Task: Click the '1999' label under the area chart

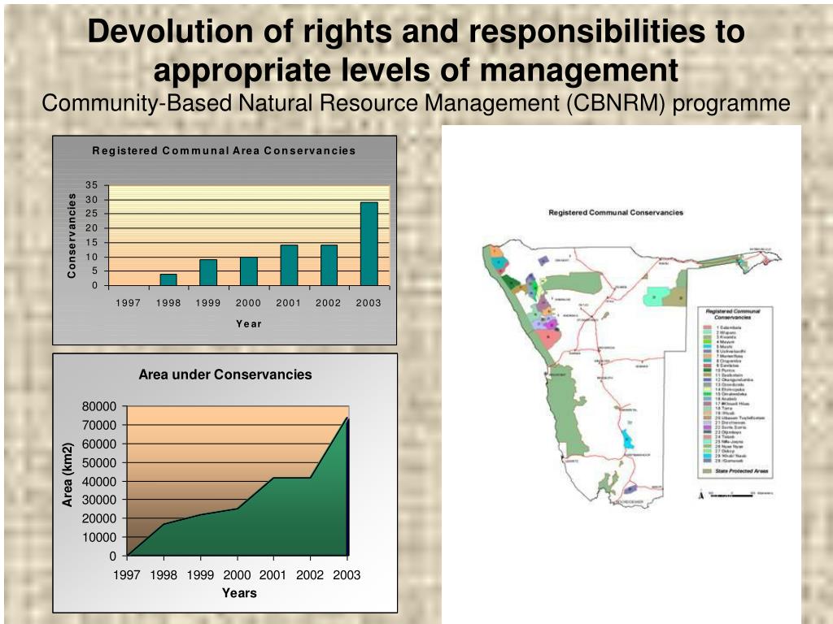Action: tap(200, 575)
